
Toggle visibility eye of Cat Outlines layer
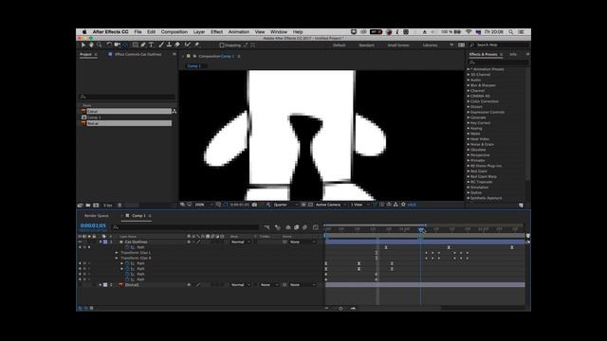pos(80,242)
